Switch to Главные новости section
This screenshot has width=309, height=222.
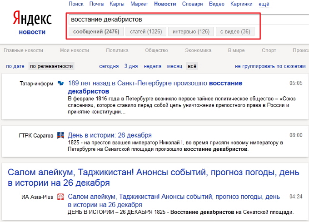click(x=23, y=50)
